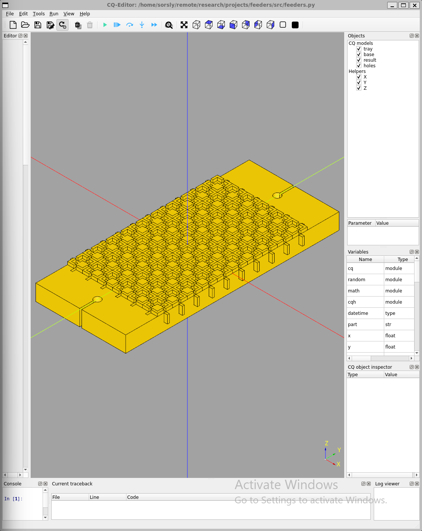Toggle visibility of the tray model
The height and width of the screenshot is (531, 422).
tap(359, 49)
